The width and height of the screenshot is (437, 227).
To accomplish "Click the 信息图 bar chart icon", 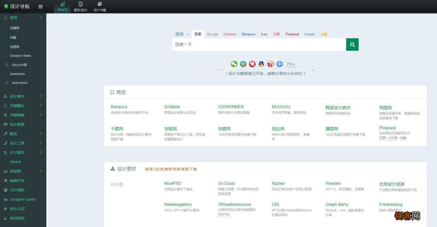I will [5, 171].
